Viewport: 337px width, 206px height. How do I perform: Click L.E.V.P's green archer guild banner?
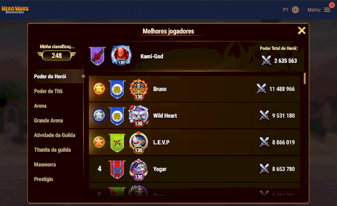click(117, 143)
